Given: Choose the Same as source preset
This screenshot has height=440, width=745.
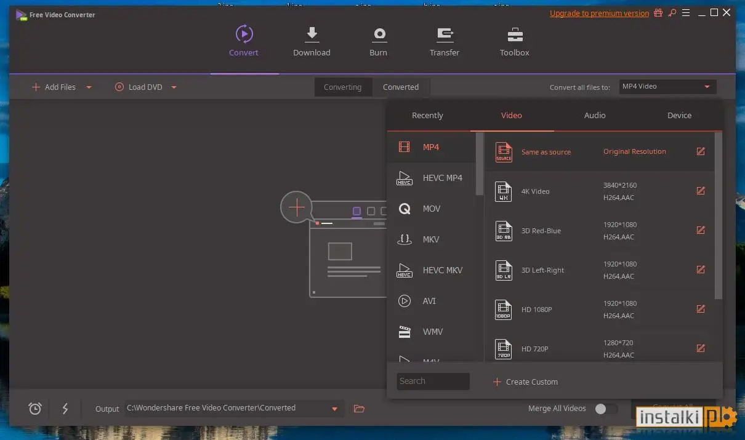Looking at the screenshot, I should 599,151.
